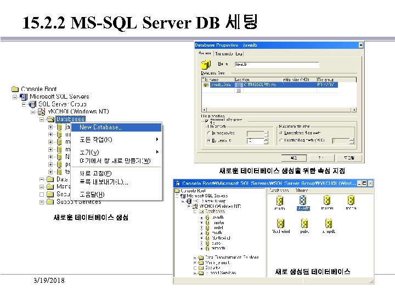
Task: Click Northwind cylinder icon in lower console tree
Action: 207,238
